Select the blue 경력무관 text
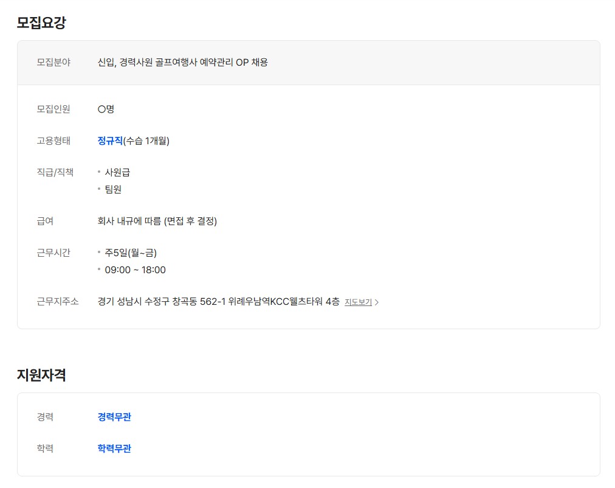Screen dimensions: 615x488 [114, 417]
